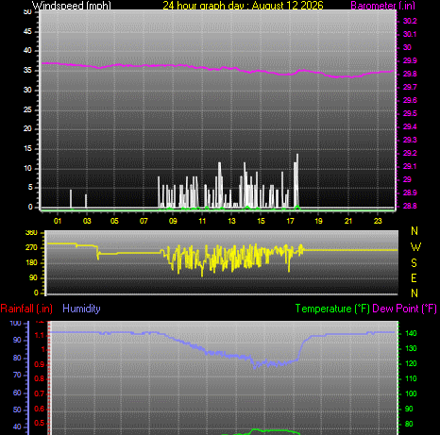Click the tallest wind gust spike near 17
Screen dimensions: 440x435
pos(297,180)
